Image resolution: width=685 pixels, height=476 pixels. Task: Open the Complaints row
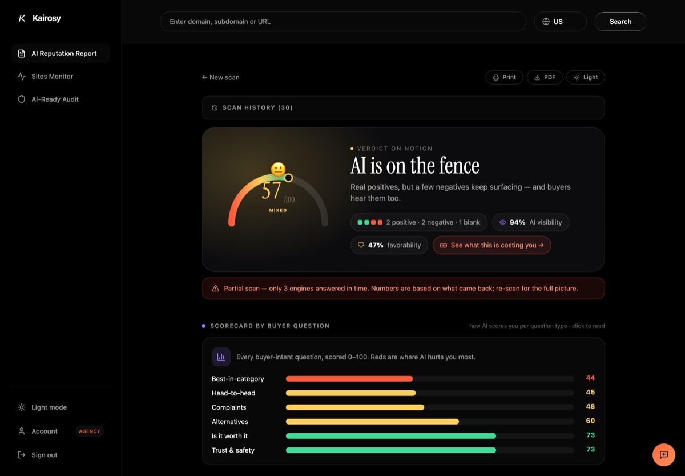[403, 407]
